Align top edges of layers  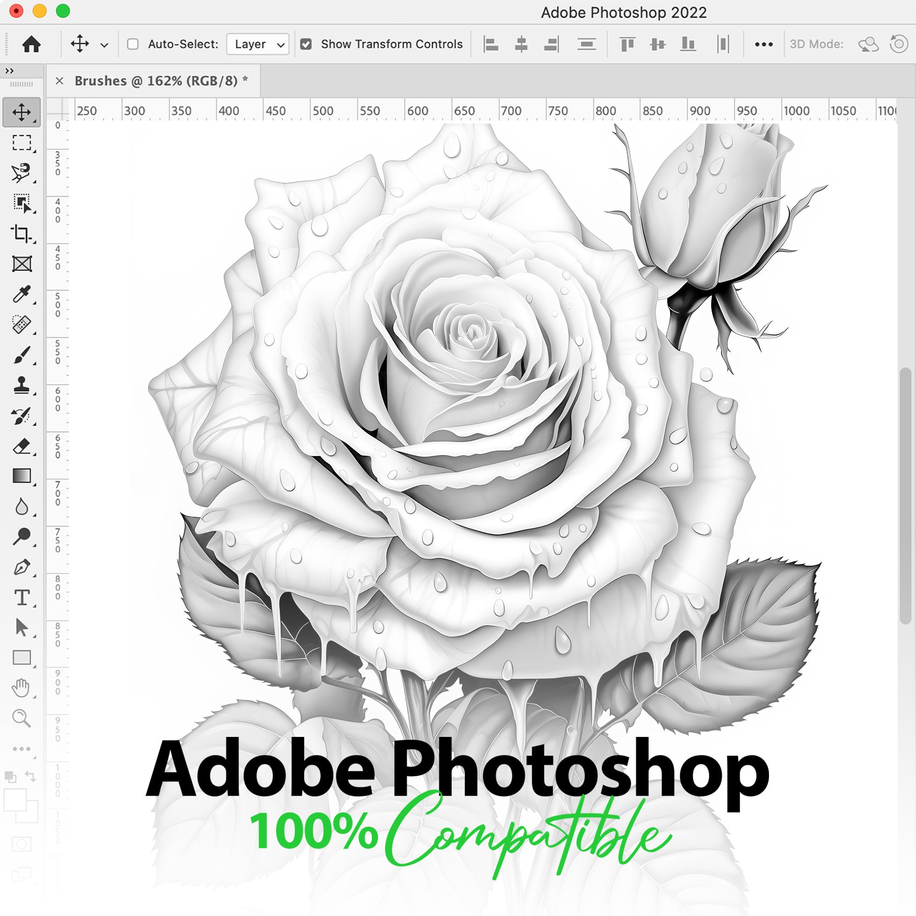(x=627, y=44)
